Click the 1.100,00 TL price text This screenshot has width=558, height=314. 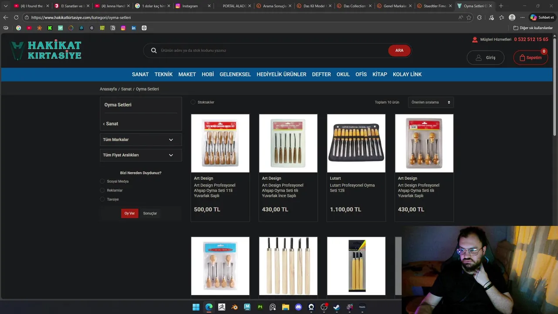pos(346,209)
